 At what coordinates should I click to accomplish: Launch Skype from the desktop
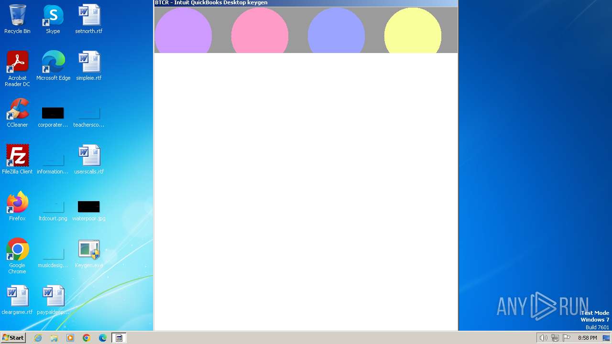(53, 19)
